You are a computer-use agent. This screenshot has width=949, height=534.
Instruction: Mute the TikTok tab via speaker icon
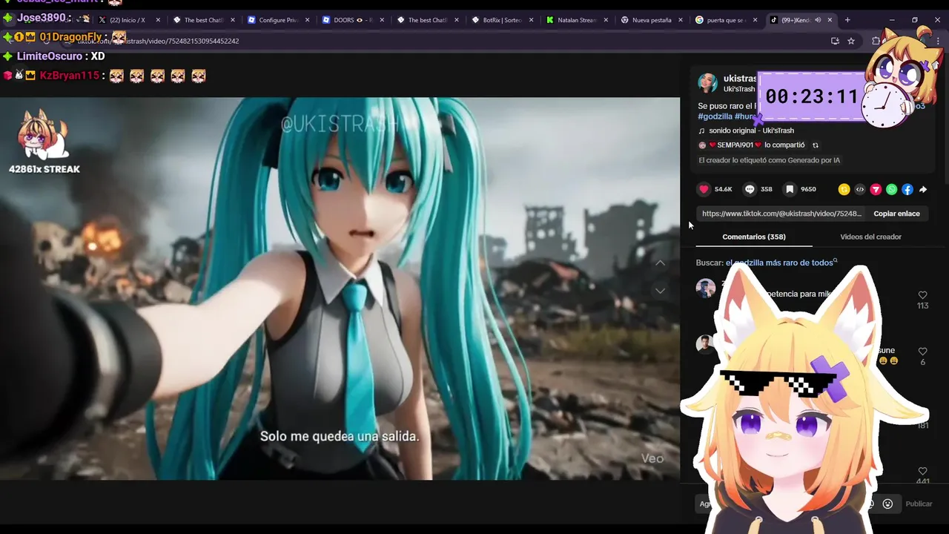point(818,20)
